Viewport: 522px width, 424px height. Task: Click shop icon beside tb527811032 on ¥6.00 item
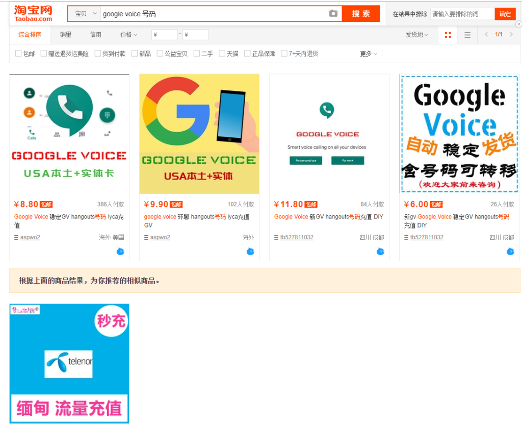(x=406, y=237)
